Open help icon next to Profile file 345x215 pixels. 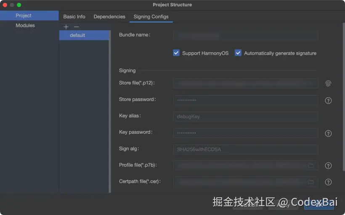[x=328, y=166]
